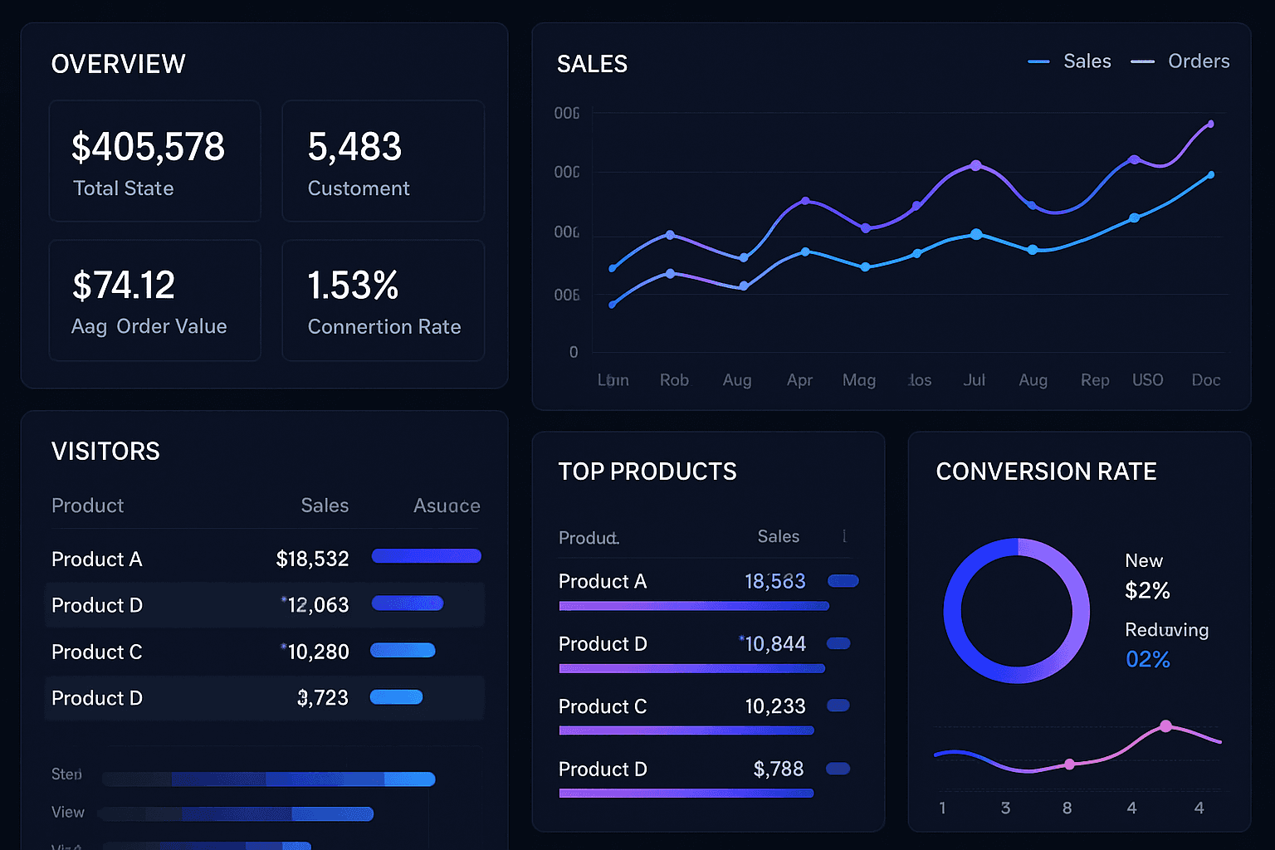Sort Visitors table by Asuace column
The width and height of the screenshot is (1275, 850).
447,506
